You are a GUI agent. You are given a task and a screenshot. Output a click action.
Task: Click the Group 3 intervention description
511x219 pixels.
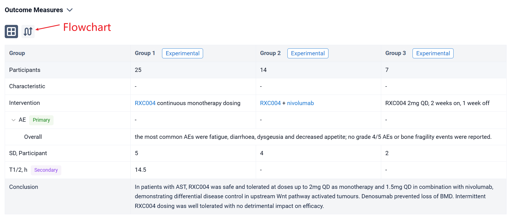[x=437, y=103]
